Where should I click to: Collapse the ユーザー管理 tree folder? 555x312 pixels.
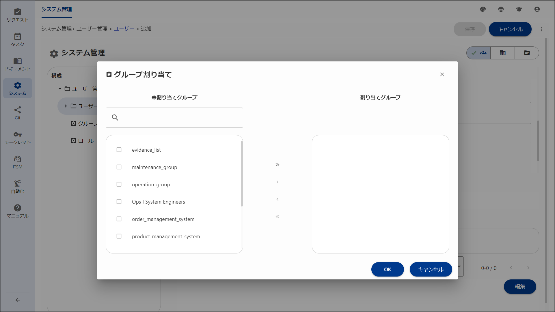click(60, 89)
